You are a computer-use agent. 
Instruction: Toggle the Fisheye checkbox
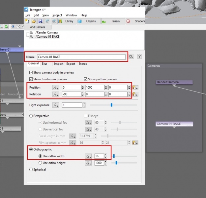[85, 116]
